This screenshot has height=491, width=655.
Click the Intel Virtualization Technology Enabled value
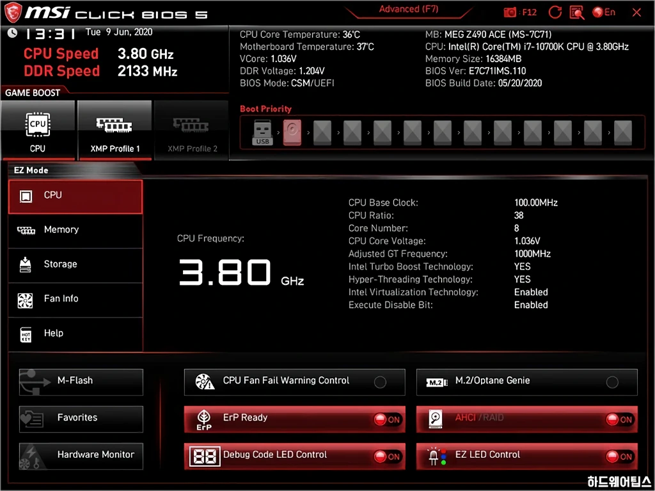[531, 293]
